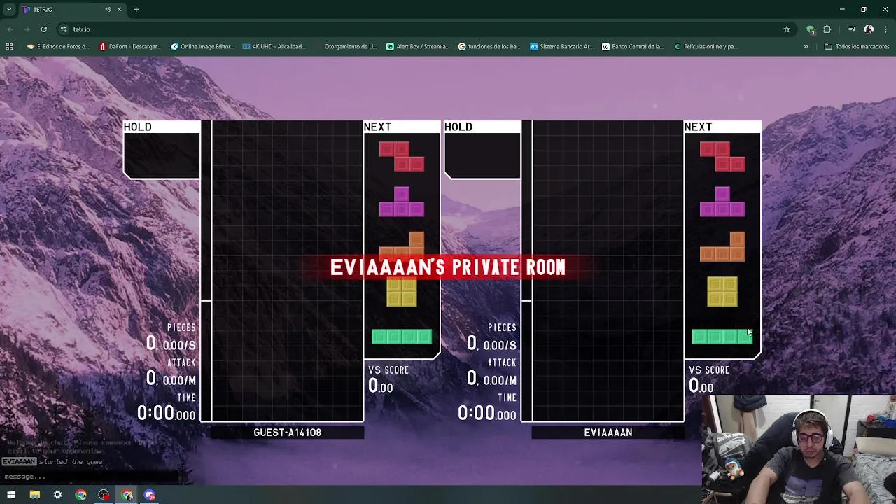Click right board red Z piece in NEXT
The height and width of the screenshot is (504, 896).
pyautogui.click(x=722, y=156)
